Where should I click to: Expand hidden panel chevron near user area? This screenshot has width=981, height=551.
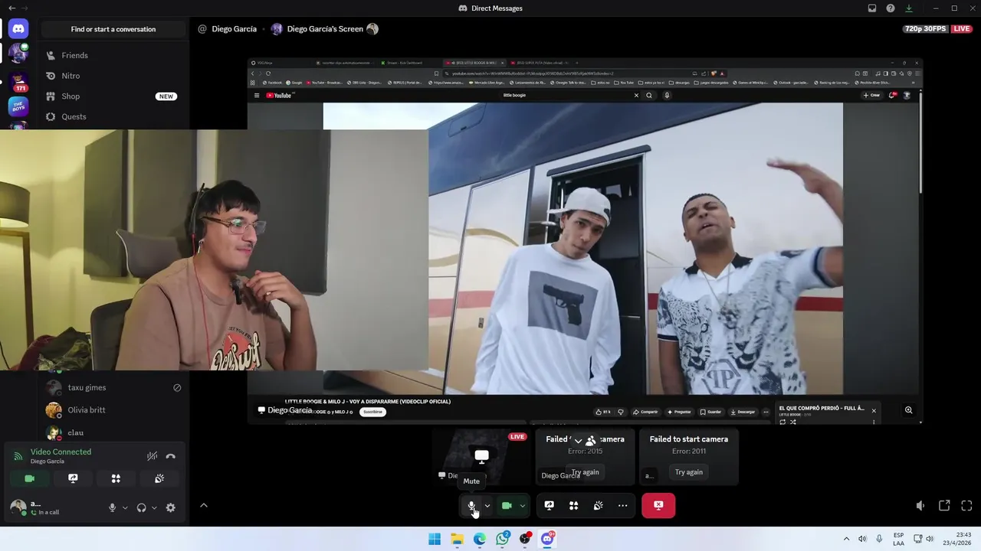pyautogui.click(x=204, y=505)
